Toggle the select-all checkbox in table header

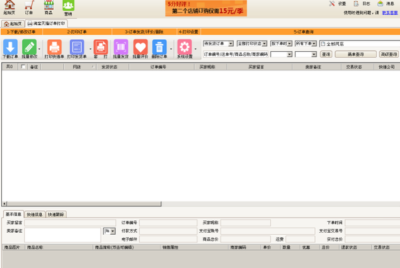24,67
